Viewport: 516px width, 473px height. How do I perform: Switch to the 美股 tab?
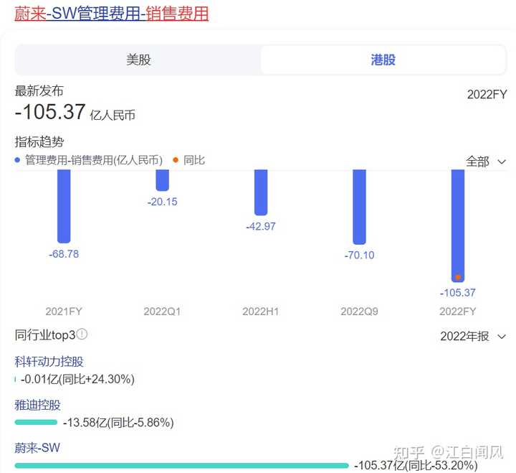pos(138,60)
